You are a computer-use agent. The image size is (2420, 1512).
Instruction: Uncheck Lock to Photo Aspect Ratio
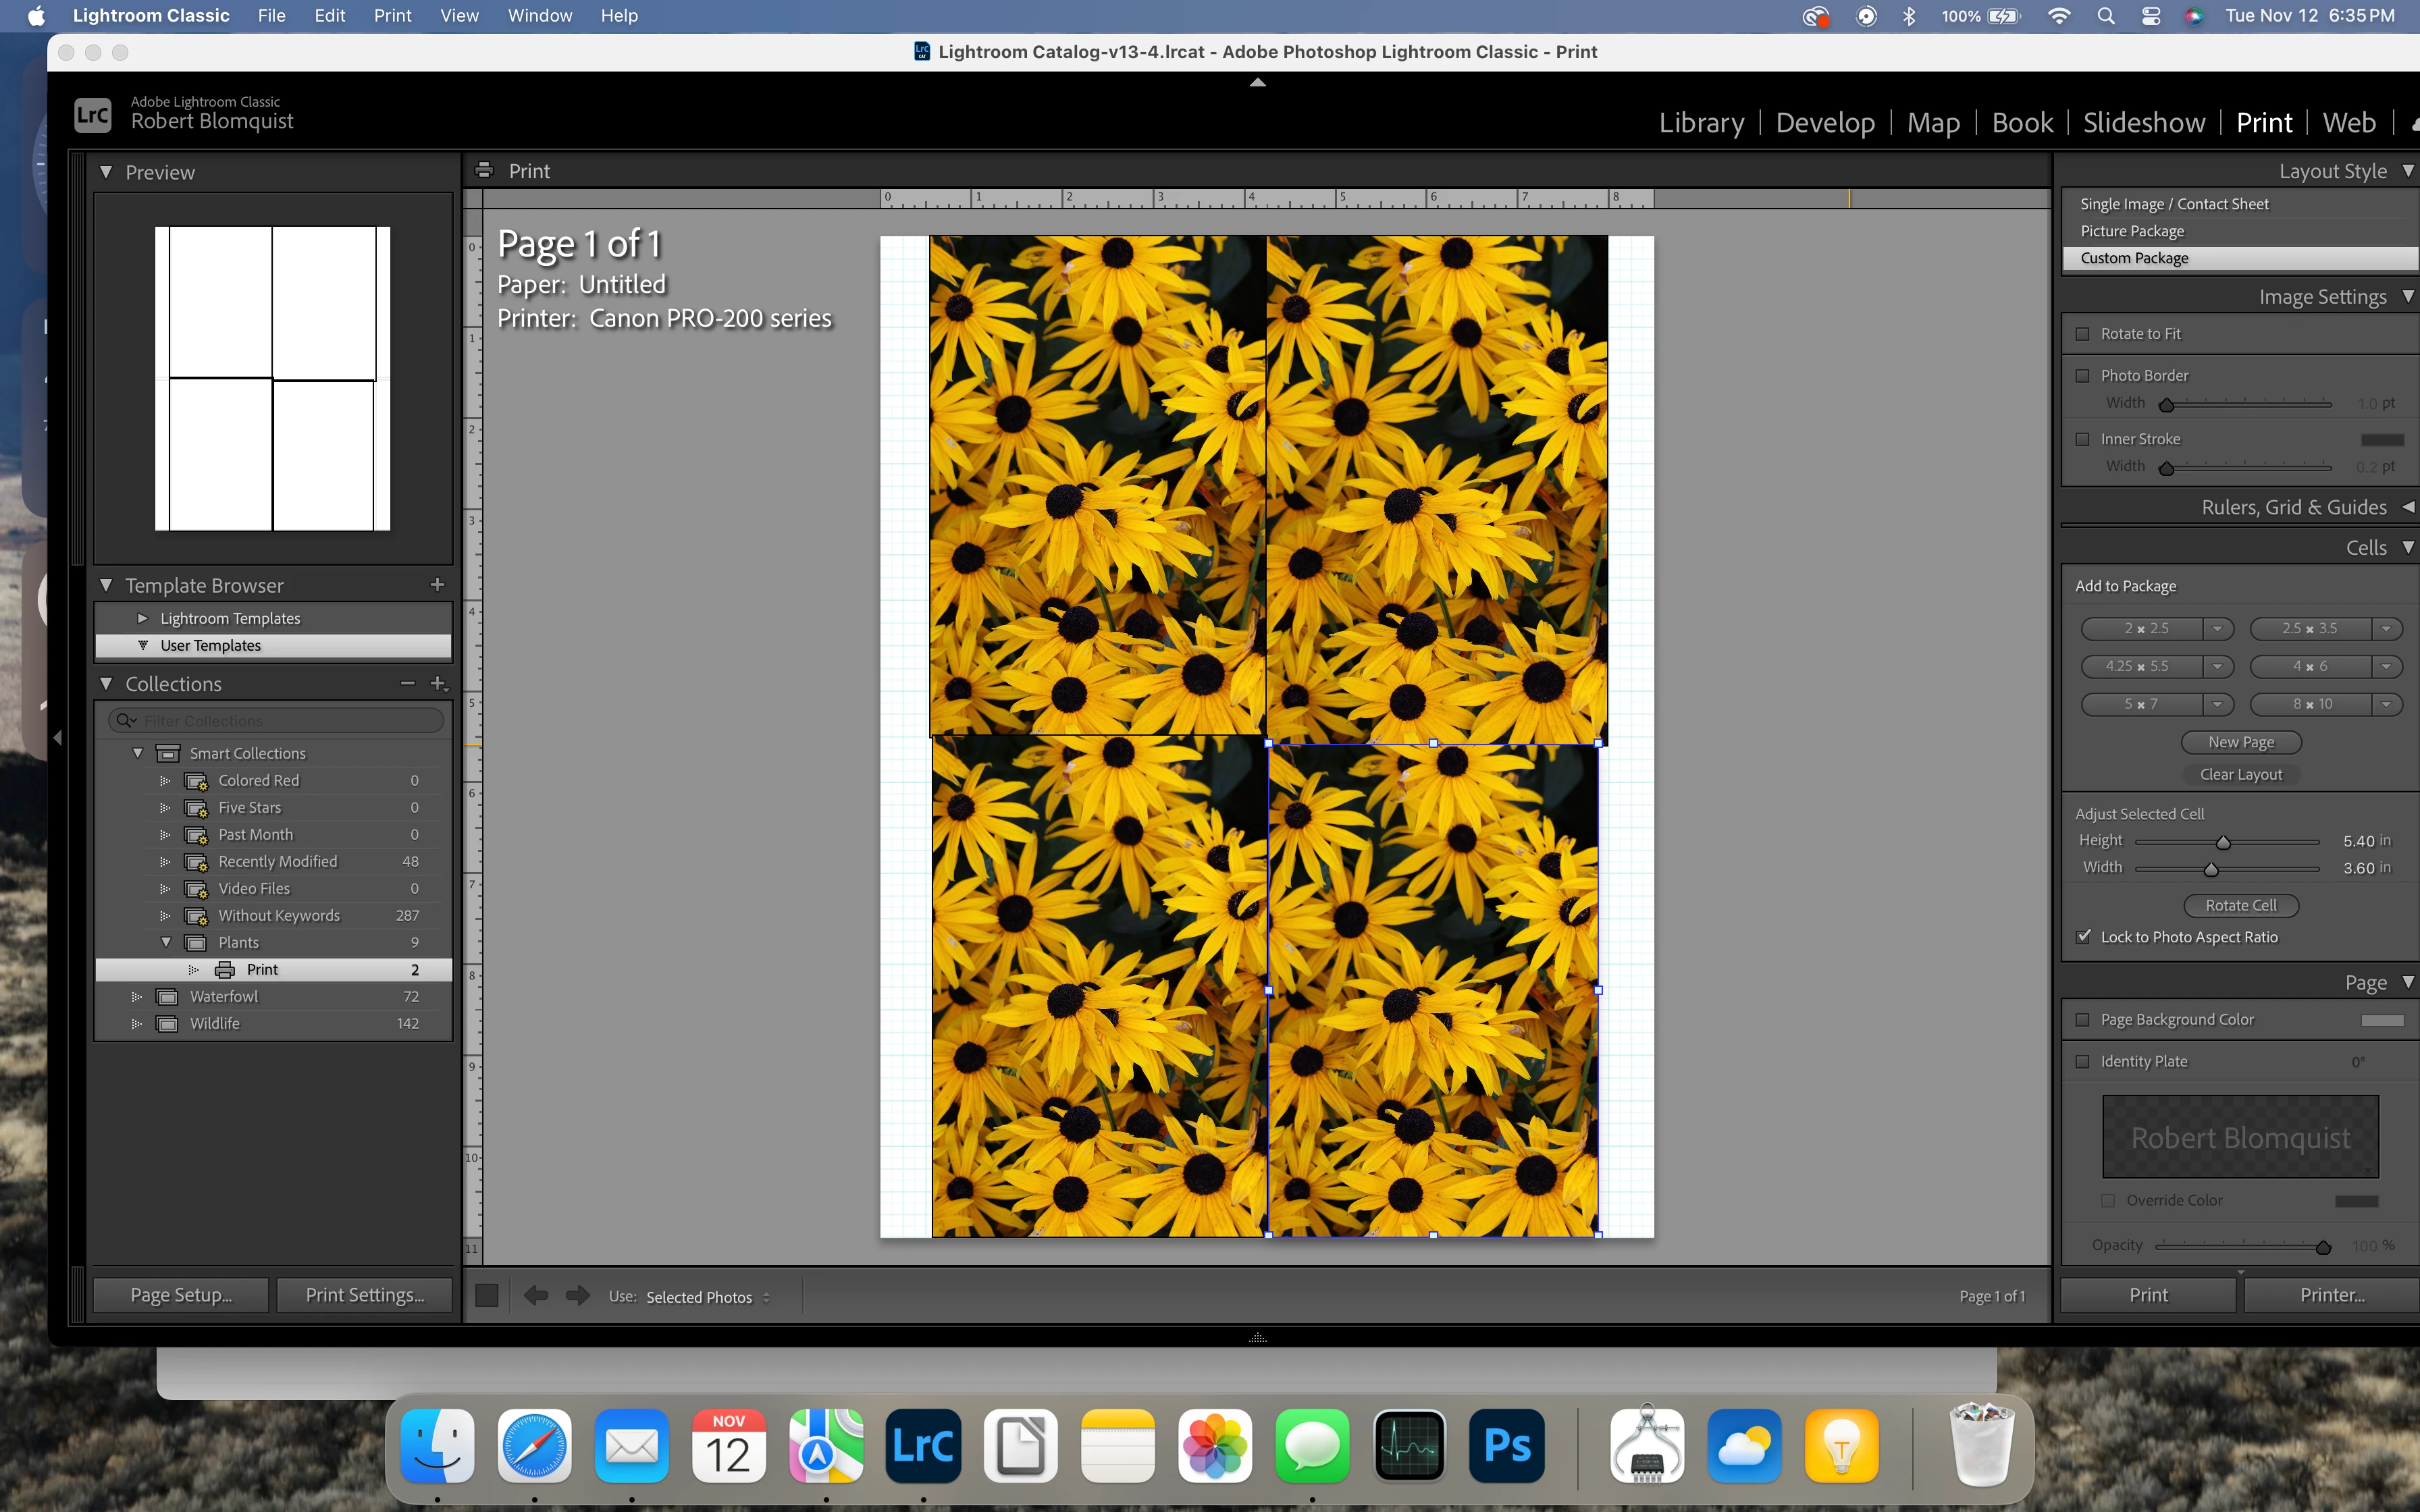(2083, 937)
